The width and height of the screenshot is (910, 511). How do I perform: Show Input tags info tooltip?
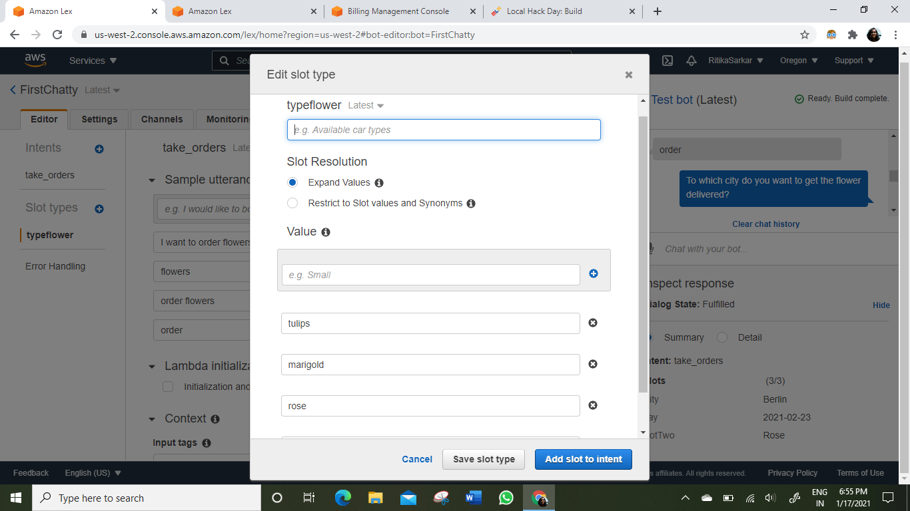click(207, 443)
